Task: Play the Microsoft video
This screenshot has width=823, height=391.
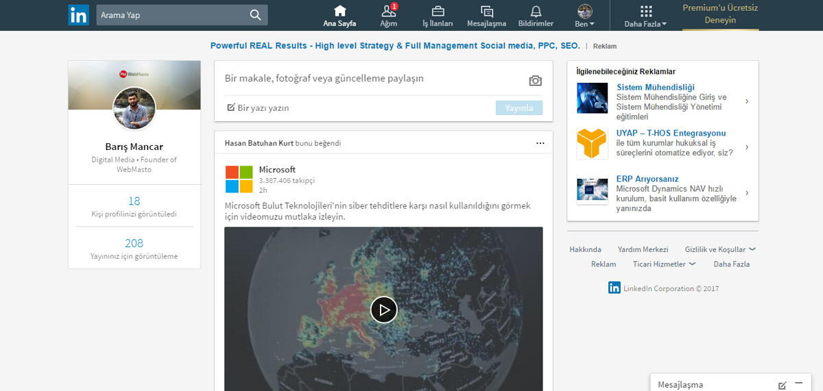Action: pos(384,310)
